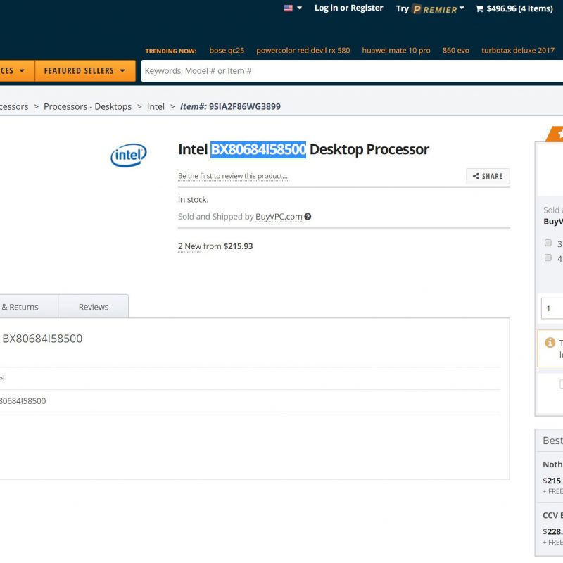Focus the Keywords, Model # search field
Image resolution: width=563 pixels, height=563 pixels.
tap(352, 71)
